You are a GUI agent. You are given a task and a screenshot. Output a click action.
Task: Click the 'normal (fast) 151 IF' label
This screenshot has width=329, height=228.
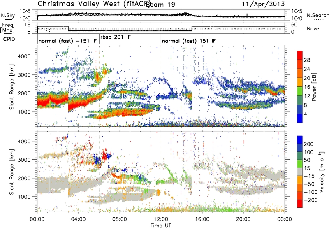(x=189, y=41)
